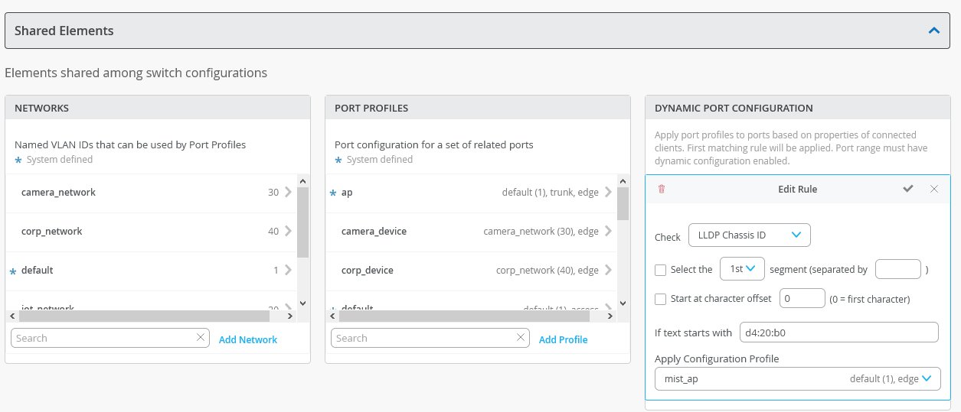
Task: Click the Networks list vertical scrollbar
Action: click(x=302, y=222)
